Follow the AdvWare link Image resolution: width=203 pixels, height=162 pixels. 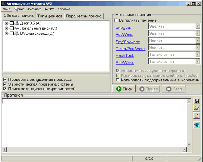(x=124, y=35)
